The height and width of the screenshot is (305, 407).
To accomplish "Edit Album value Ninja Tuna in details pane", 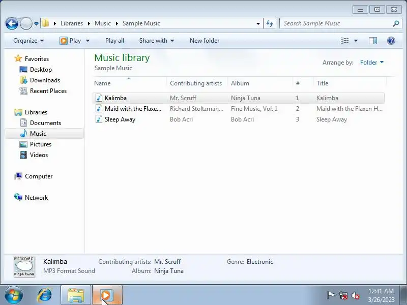I will click(169, 271).
